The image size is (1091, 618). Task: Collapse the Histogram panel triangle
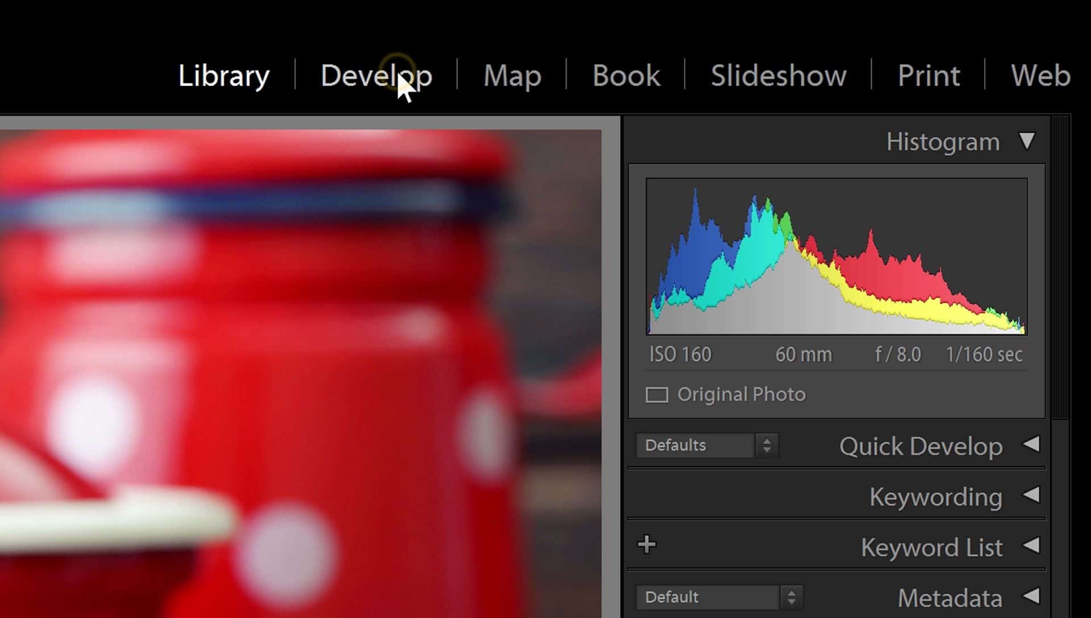1027,141
